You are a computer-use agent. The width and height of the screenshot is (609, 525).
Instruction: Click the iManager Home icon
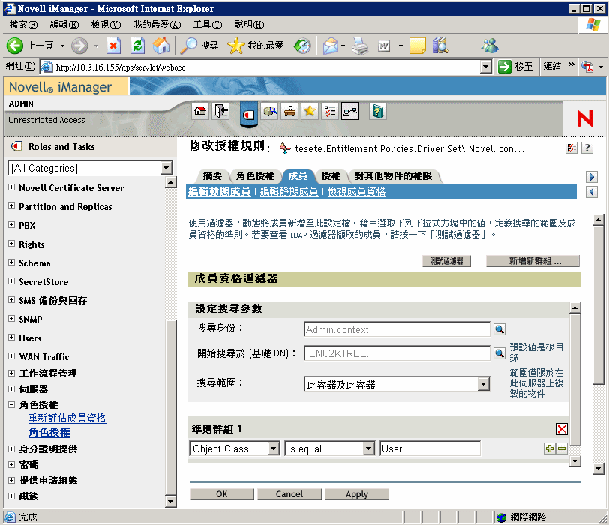(200, 111)
